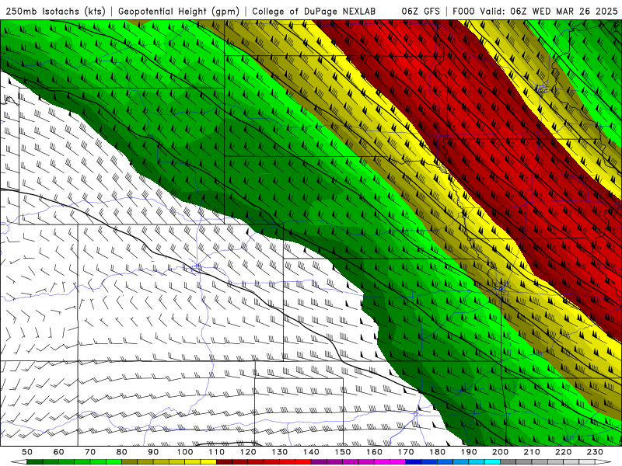Click the 60 value on the color scale
Screen dimensions: 622x466
click(59, 452)
